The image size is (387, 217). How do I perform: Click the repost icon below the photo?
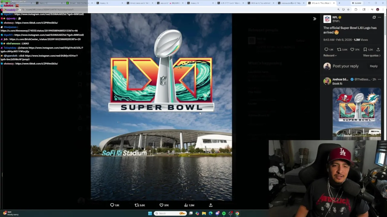tap(137, 205)
